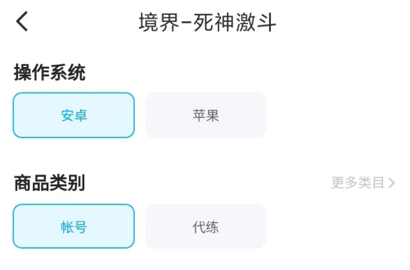Screen dimensions: 410x270
Task: Select the 苹果 operating system option
Action: coord(206,115)
